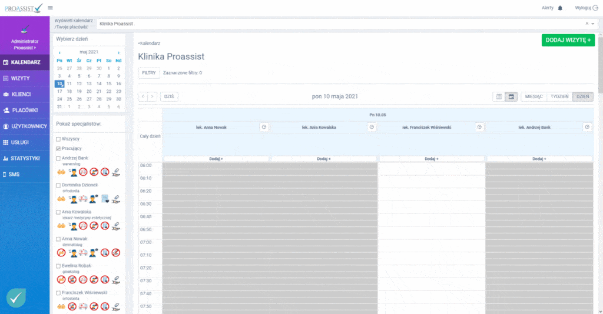
Task: Click the round checkmark badge at bottom left
Action: (16, 298)
